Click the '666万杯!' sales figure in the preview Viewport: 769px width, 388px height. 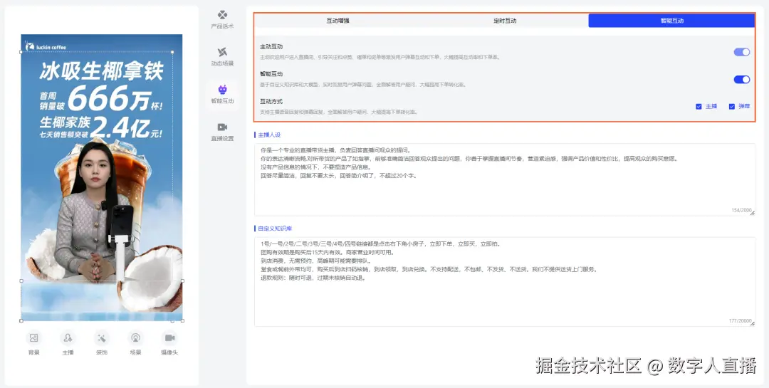coord(115,100)
